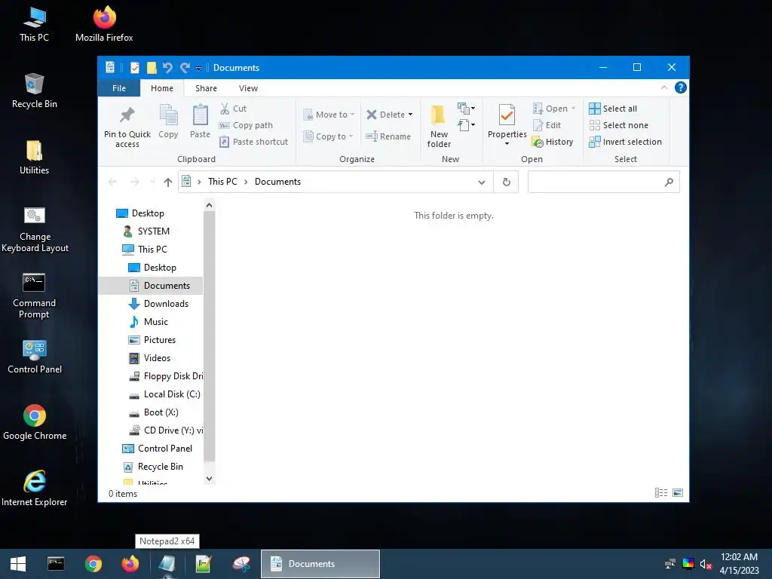The image size is (772, 579).
Task: Switch to the View ribbon tab
Action: [248, 88]
